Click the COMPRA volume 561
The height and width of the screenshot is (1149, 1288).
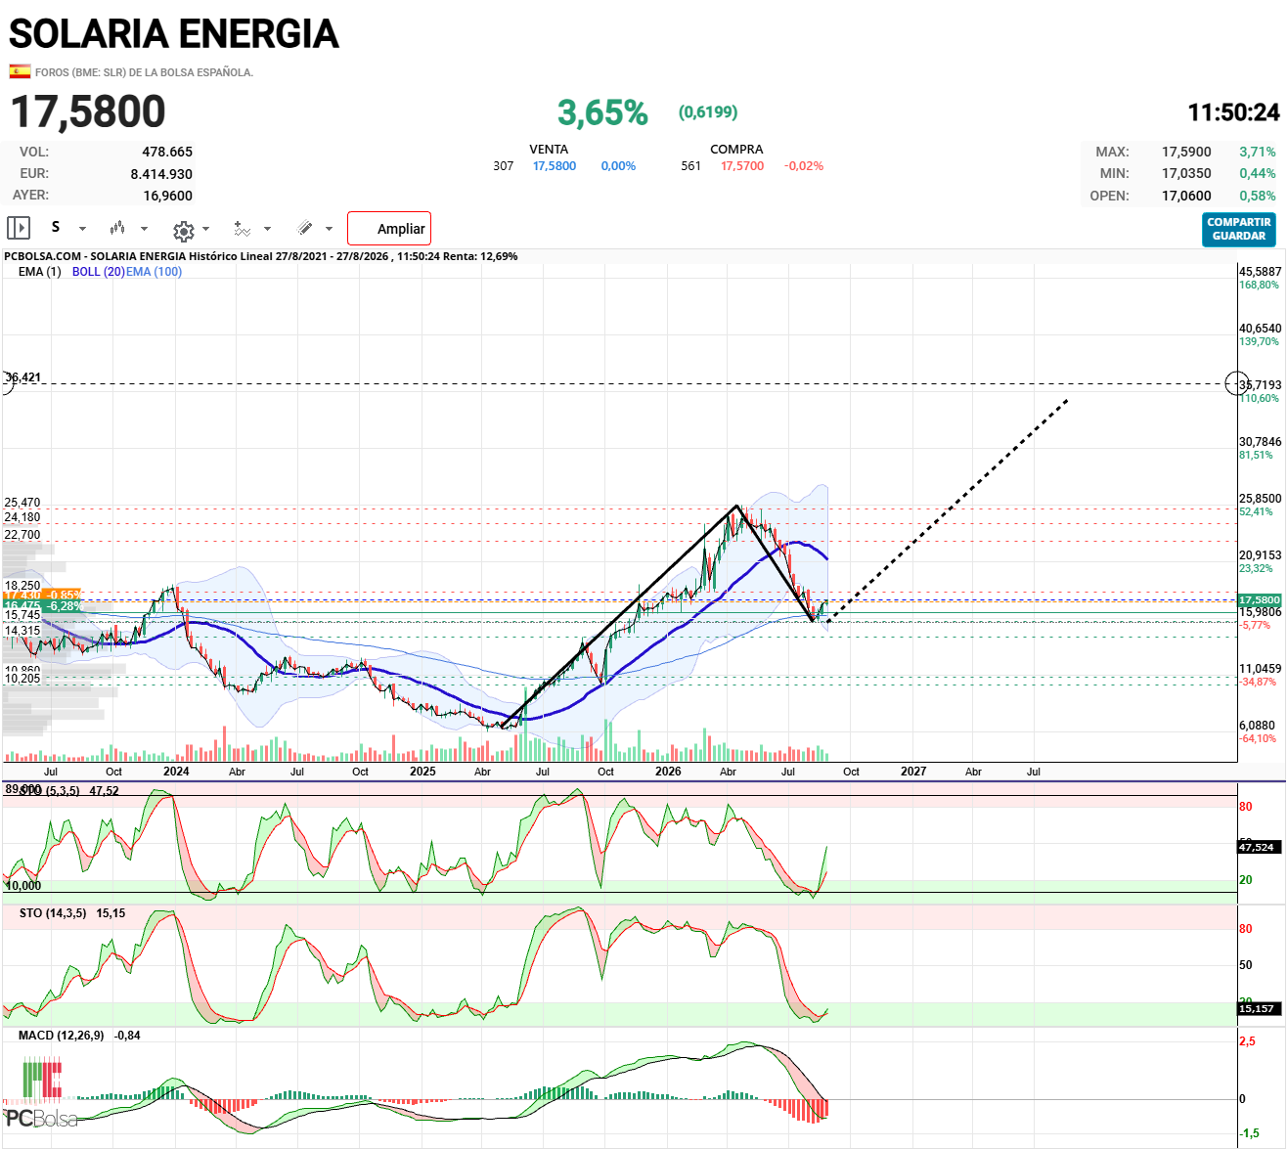click(691, 166)
